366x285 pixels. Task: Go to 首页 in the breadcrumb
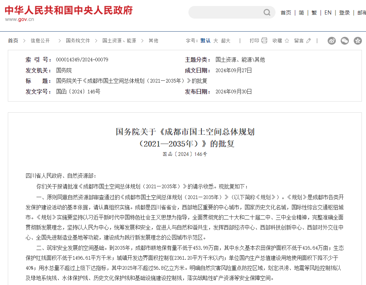click(13, 41)
